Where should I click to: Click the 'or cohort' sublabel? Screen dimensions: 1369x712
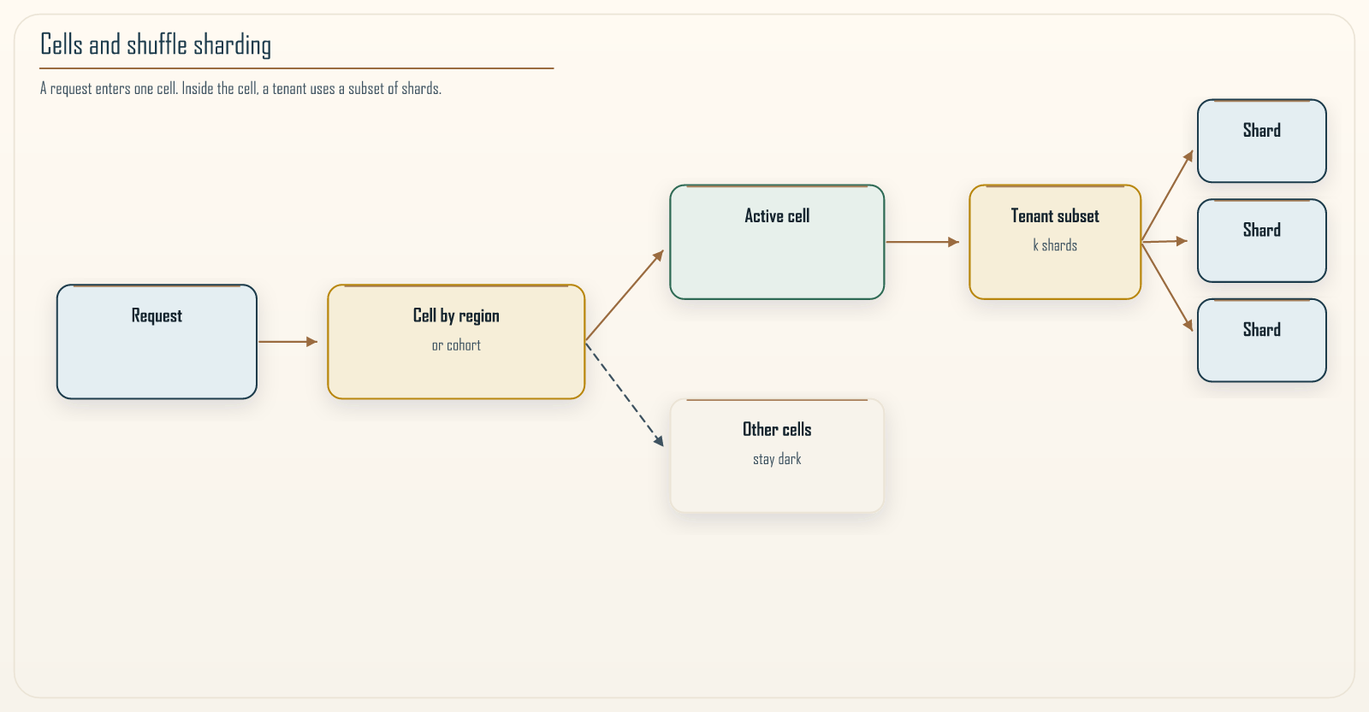tap(456, 345)
